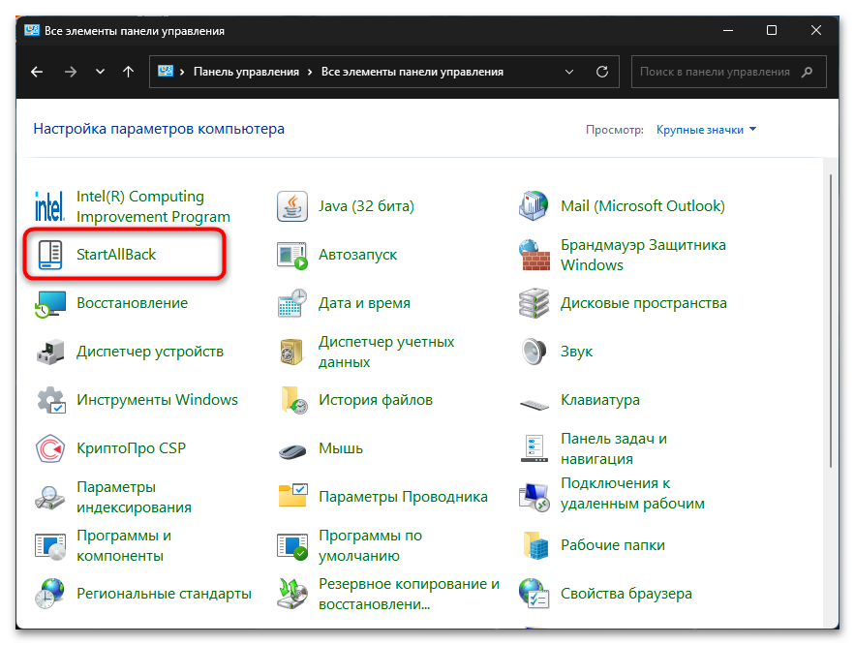Open the address bar path dropdown
Screen dimensions: 855x645
569,71
